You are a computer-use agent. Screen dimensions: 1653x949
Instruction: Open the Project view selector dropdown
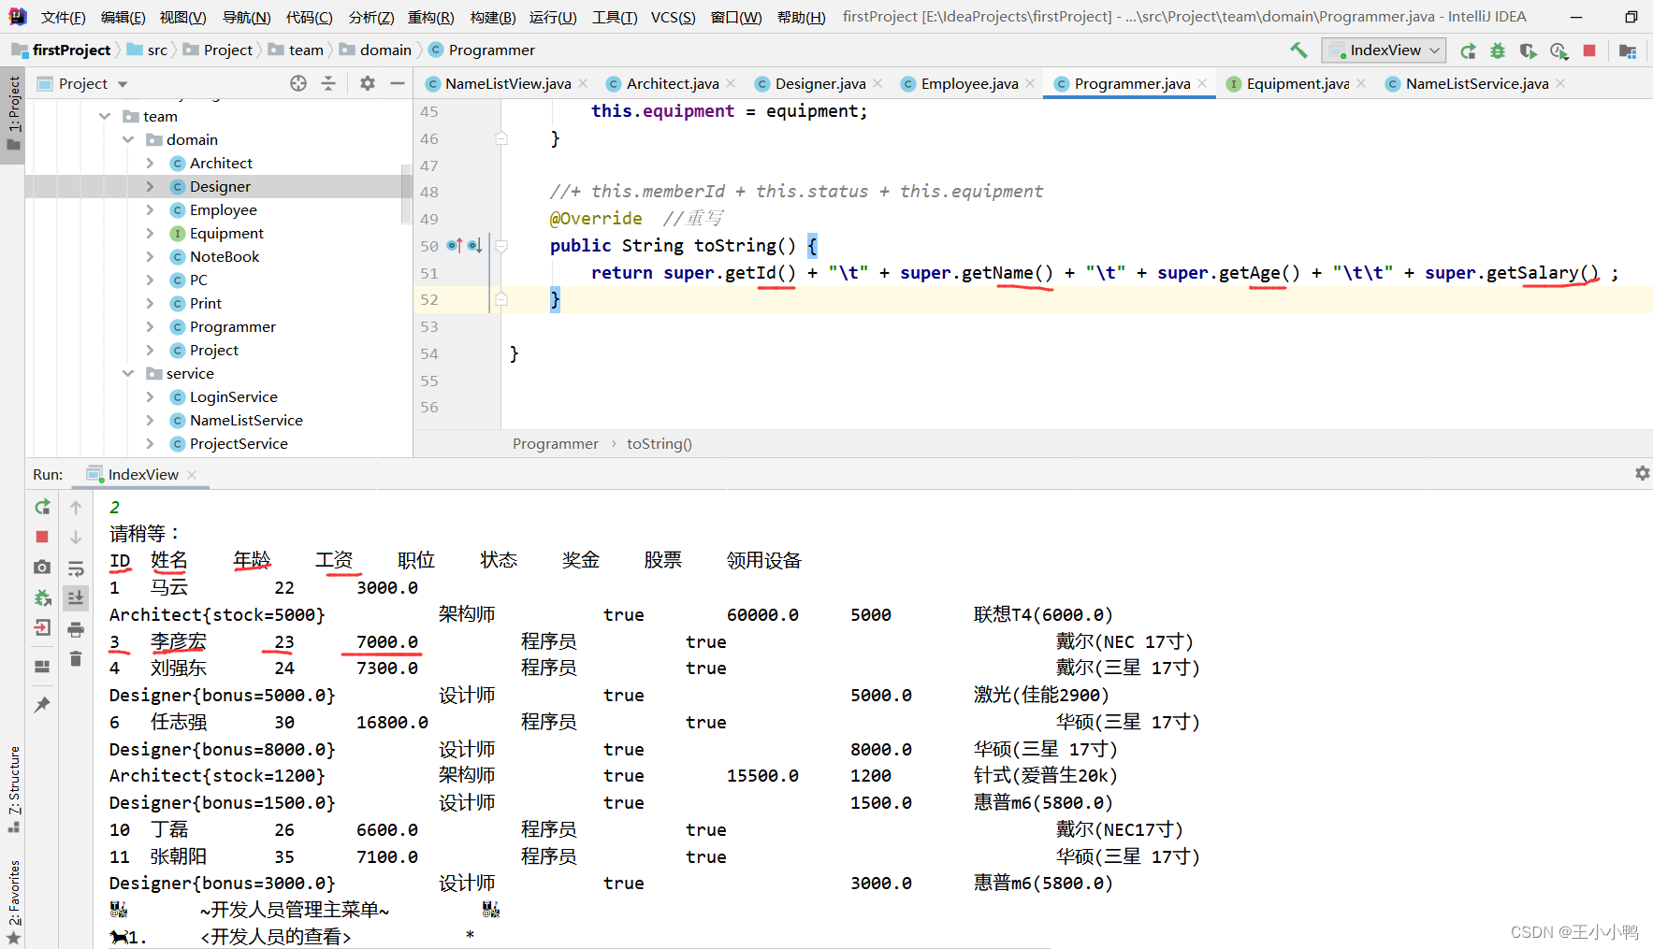(82, 83)
